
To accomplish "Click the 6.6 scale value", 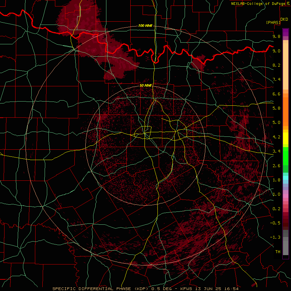I will coord(276,94).
